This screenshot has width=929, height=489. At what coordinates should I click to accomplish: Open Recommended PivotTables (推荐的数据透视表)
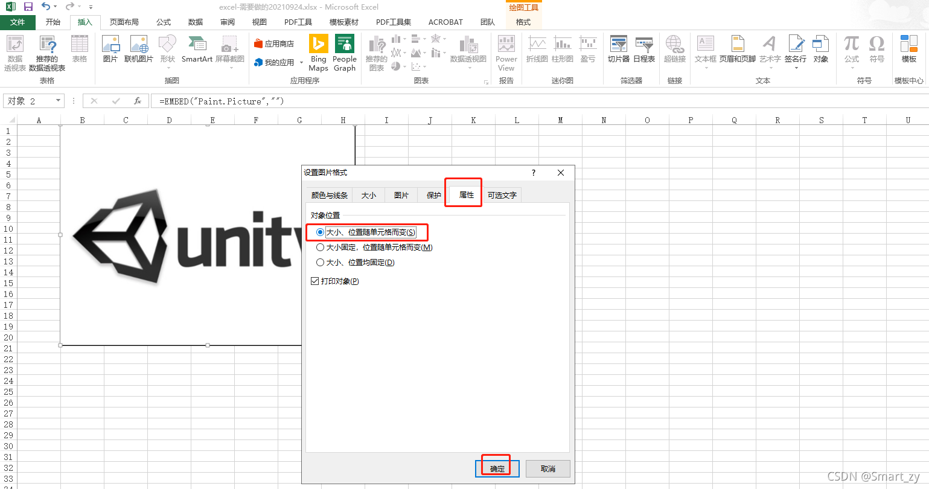click(47, 53)
